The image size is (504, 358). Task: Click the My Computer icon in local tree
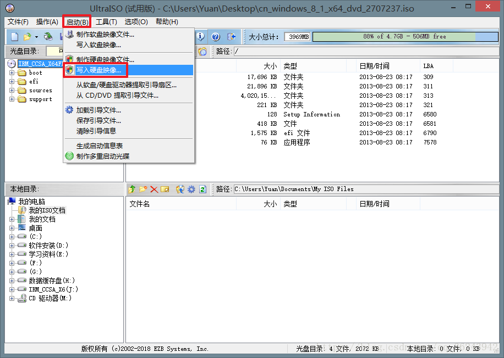(12, 201)
